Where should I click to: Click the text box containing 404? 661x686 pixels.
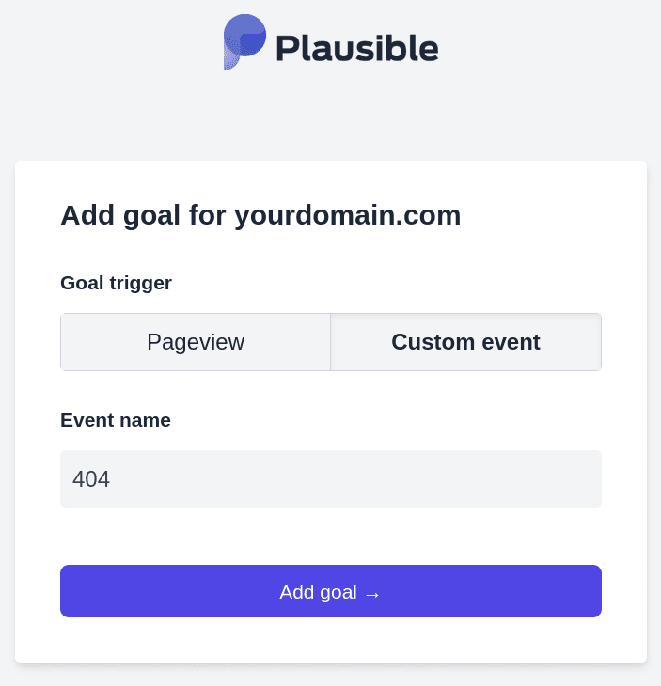coord(331,479)
